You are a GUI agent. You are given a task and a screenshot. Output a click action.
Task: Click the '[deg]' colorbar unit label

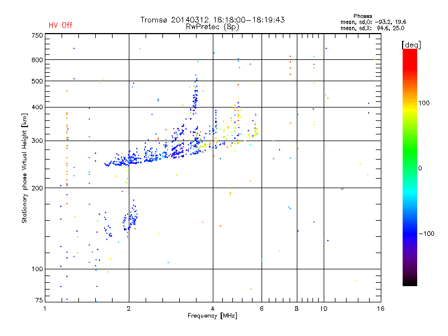411,45
